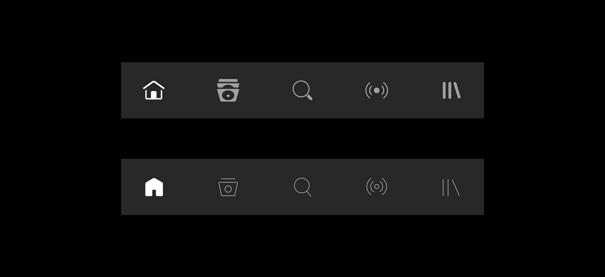This screenshot has height=277, width=605.
Task: Go to Library tab in the thin-icon bar
Action: pyautogui.click(x=451, y=188)
